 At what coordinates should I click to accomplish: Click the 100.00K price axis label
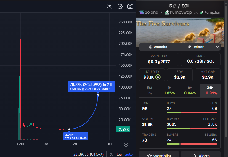pos(126,87)
